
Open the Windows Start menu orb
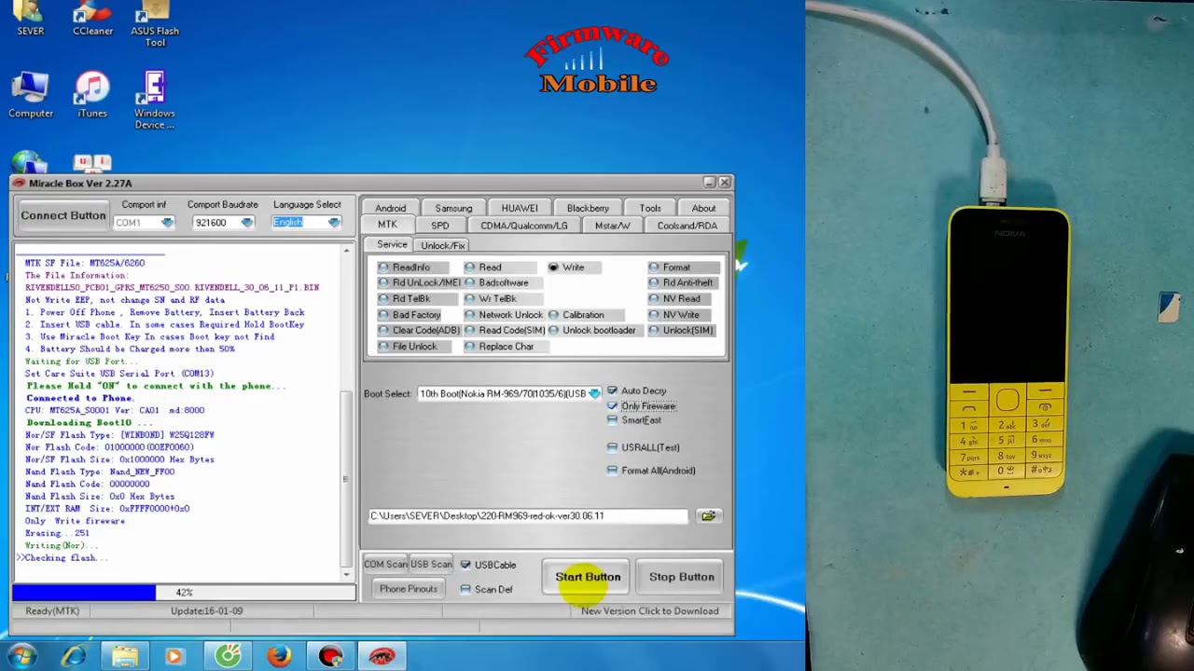coord(22,656)
